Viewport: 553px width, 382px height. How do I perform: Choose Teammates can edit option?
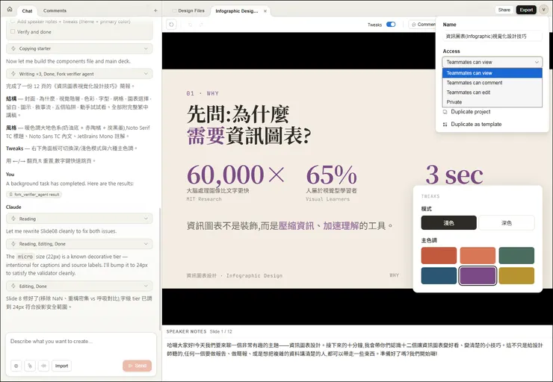pos(492,93)
